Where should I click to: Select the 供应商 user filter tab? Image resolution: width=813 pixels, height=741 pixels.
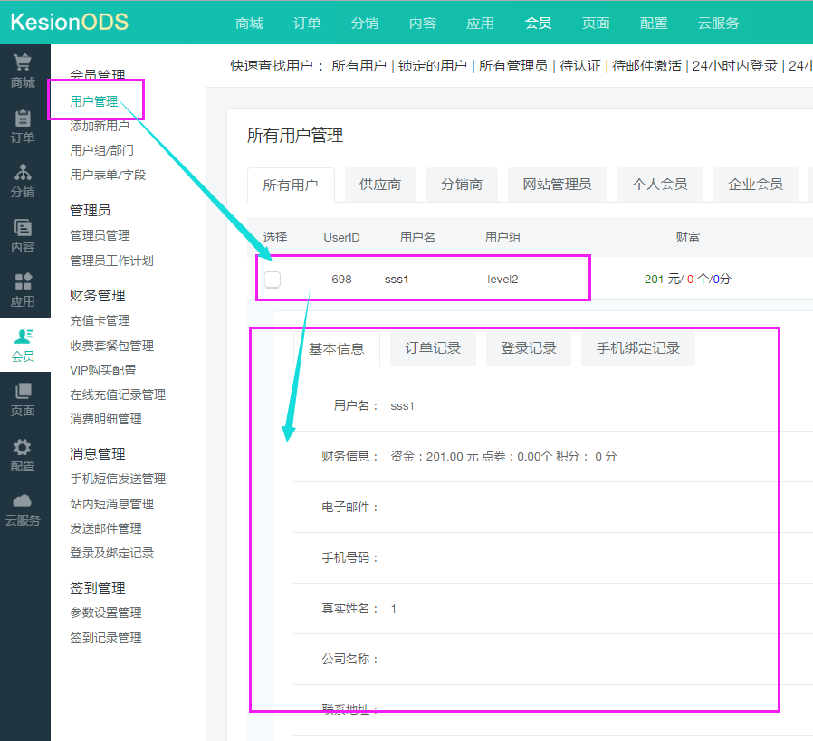(x=380, y=185)
